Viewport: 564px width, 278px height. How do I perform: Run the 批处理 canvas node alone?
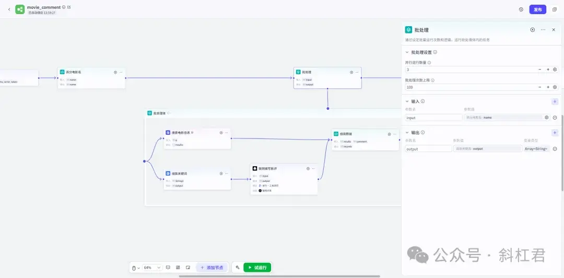[x=351, y=72]
